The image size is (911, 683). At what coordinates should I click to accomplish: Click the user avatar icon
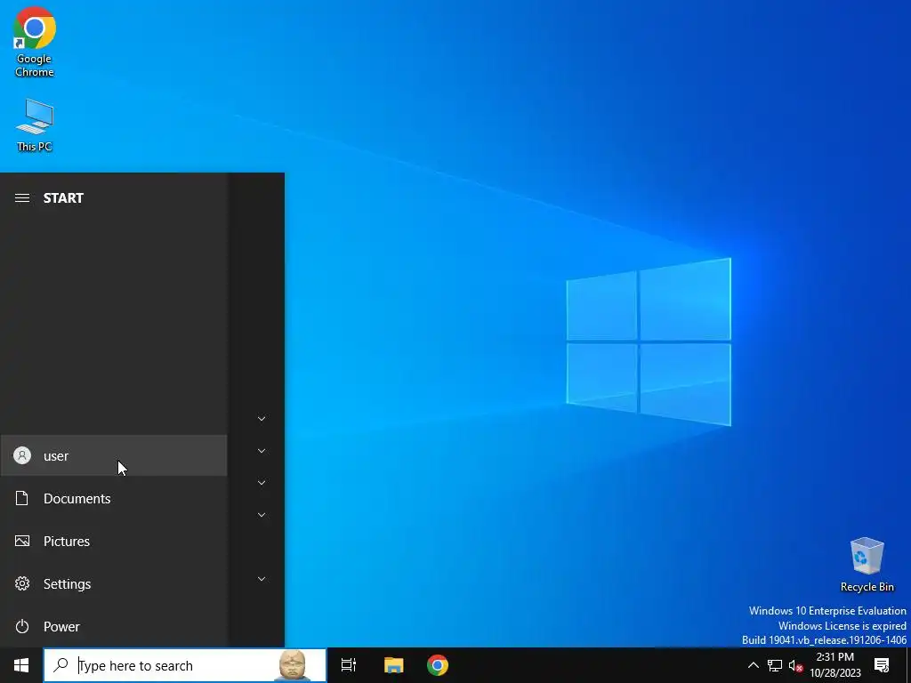tap(22, 454)
